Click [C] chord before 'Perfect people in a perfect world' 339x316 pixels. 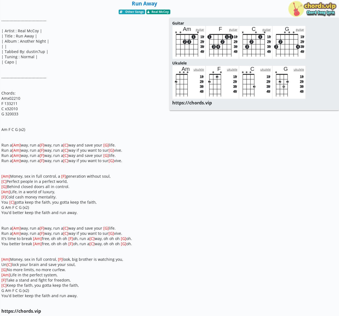tap(4, 182)
